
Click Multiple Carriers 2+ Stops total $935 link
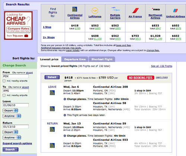pyautogui.click(x=118, y=39)
